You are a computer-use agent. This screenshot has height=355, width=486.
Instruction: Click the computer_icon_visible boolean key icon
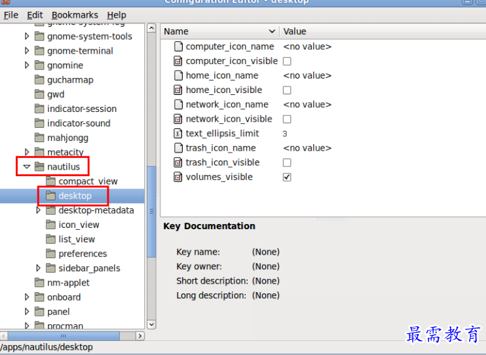point(178,61)
